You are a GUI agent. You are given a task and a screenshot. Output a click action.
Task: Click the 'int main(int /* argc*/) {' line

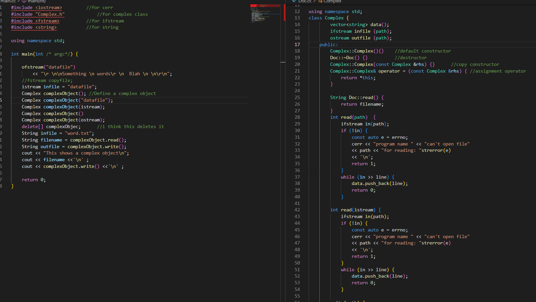(45, 54)
